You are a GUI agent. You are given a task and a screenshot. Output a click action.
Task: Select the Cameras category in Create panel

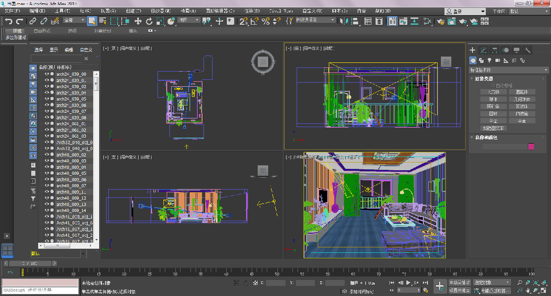498,60
